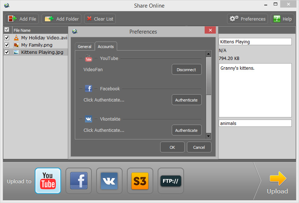Select YouTube as the upload destination
The image size is (299, 203).
[48, 181]
